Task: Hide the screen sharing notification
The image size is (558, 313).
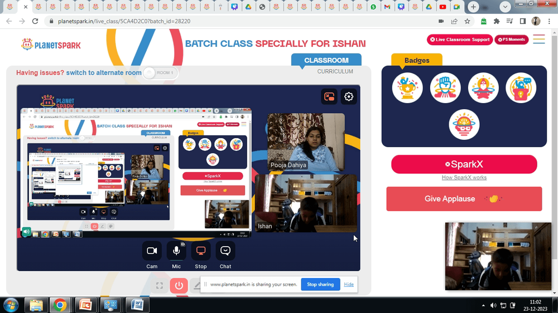Action: [349, 284]
